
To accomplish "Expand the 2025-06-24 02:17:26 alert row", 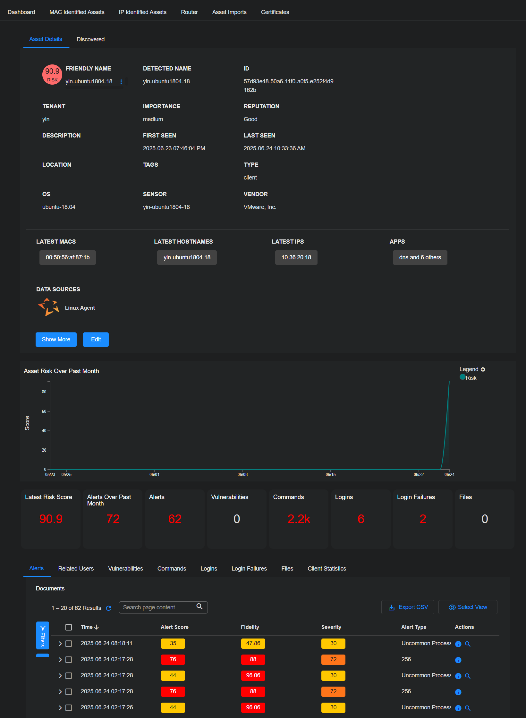I will 60,708.
